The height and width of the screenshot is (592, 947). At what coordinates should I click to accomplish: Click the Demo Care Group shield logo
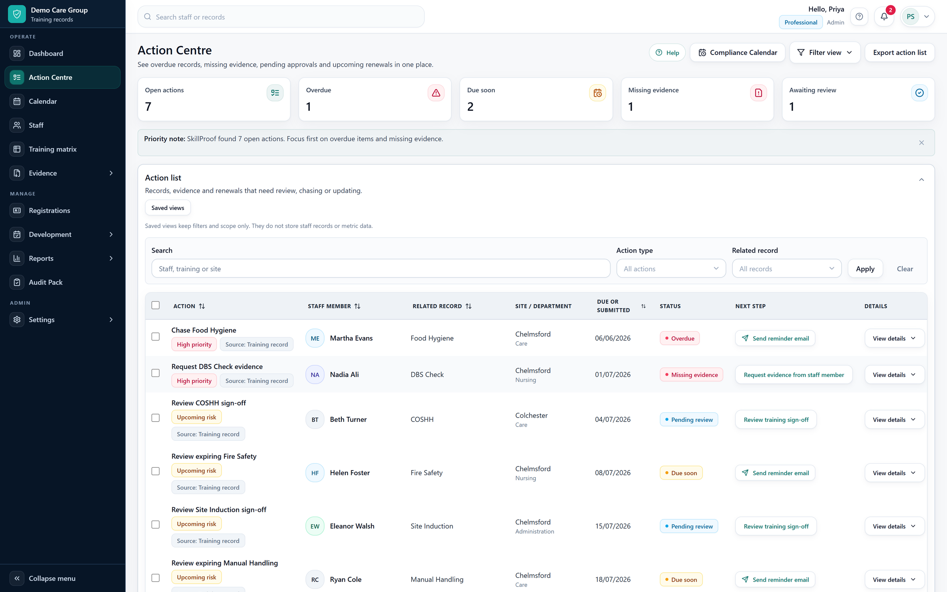tap(17, 14)
